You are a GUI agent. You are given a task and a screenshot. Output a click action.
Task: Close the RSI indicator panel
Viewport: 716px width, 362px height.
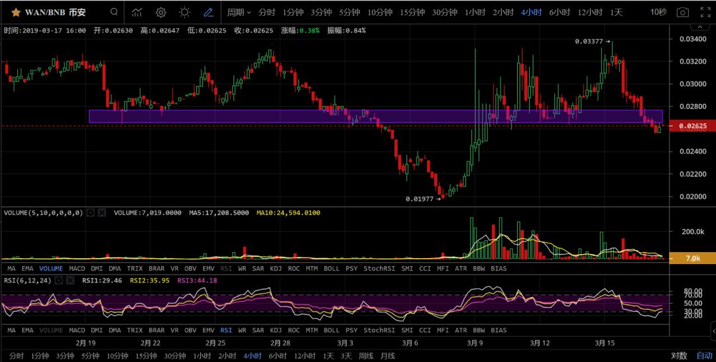70,280
